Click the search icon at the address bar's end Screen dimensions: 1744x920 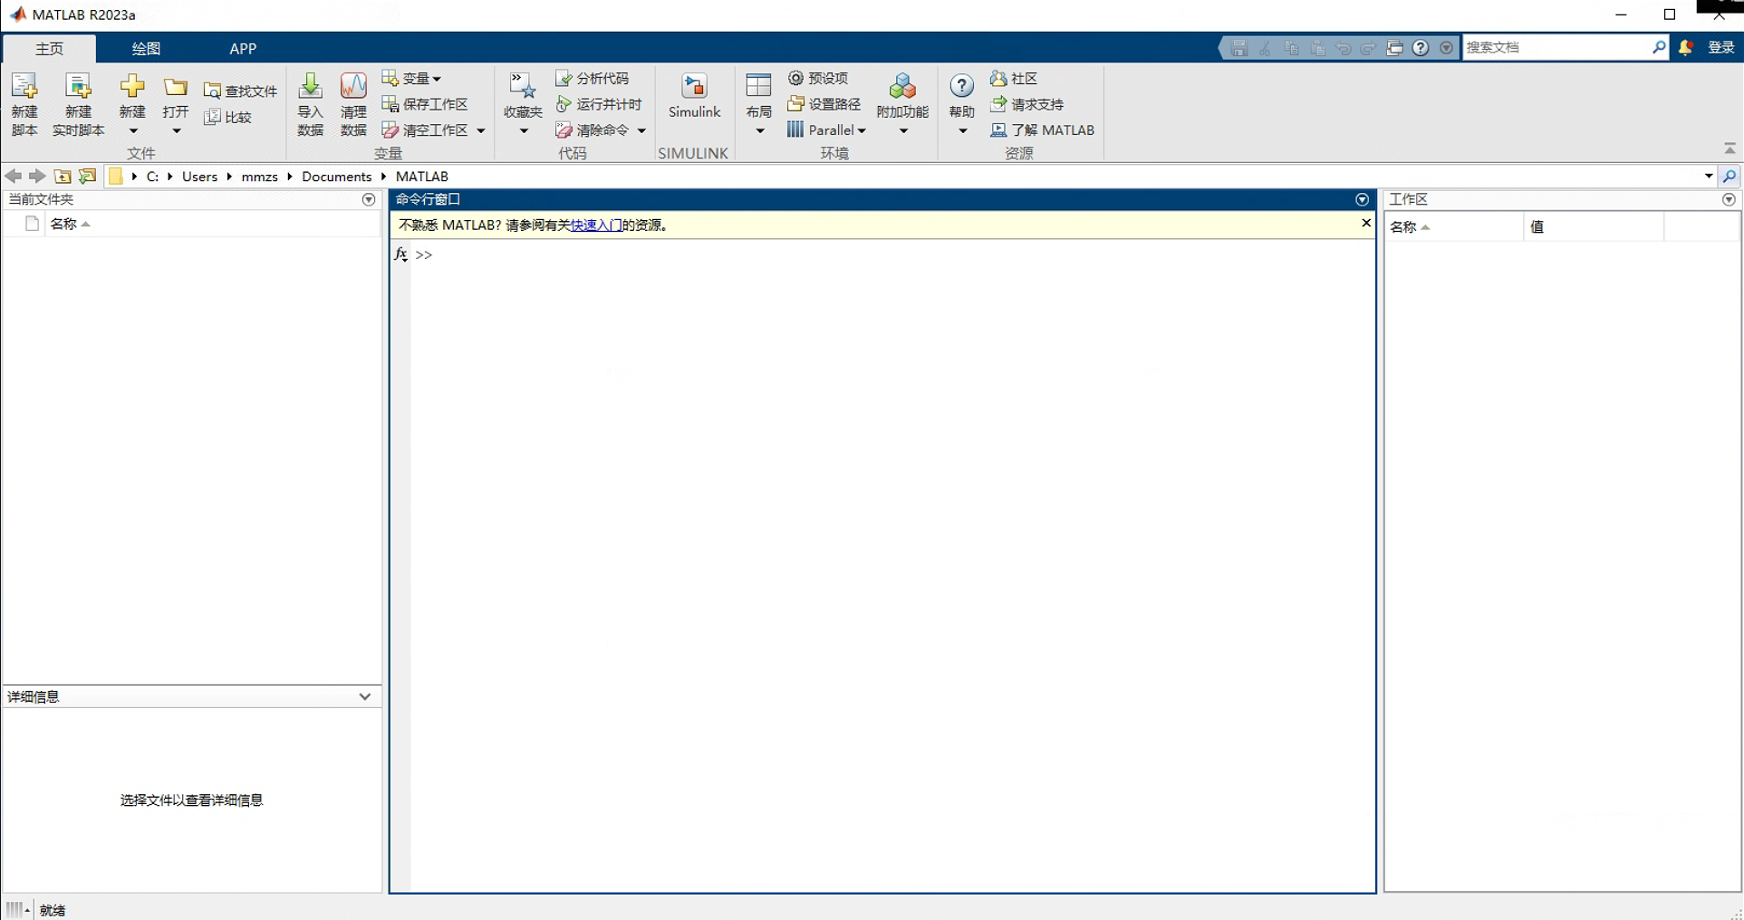click(1730, 177)
